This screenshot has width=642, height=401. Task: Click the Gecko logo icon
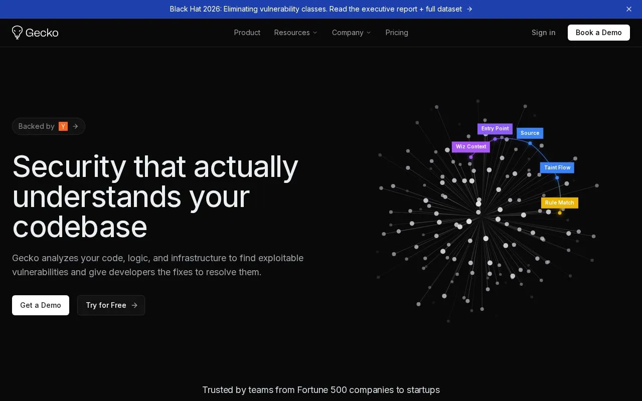click(17, 33)
